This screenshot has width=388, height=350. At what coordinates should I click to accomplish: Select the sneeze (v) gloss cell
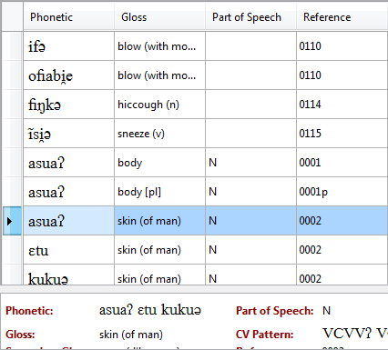[x=160, y=134]
